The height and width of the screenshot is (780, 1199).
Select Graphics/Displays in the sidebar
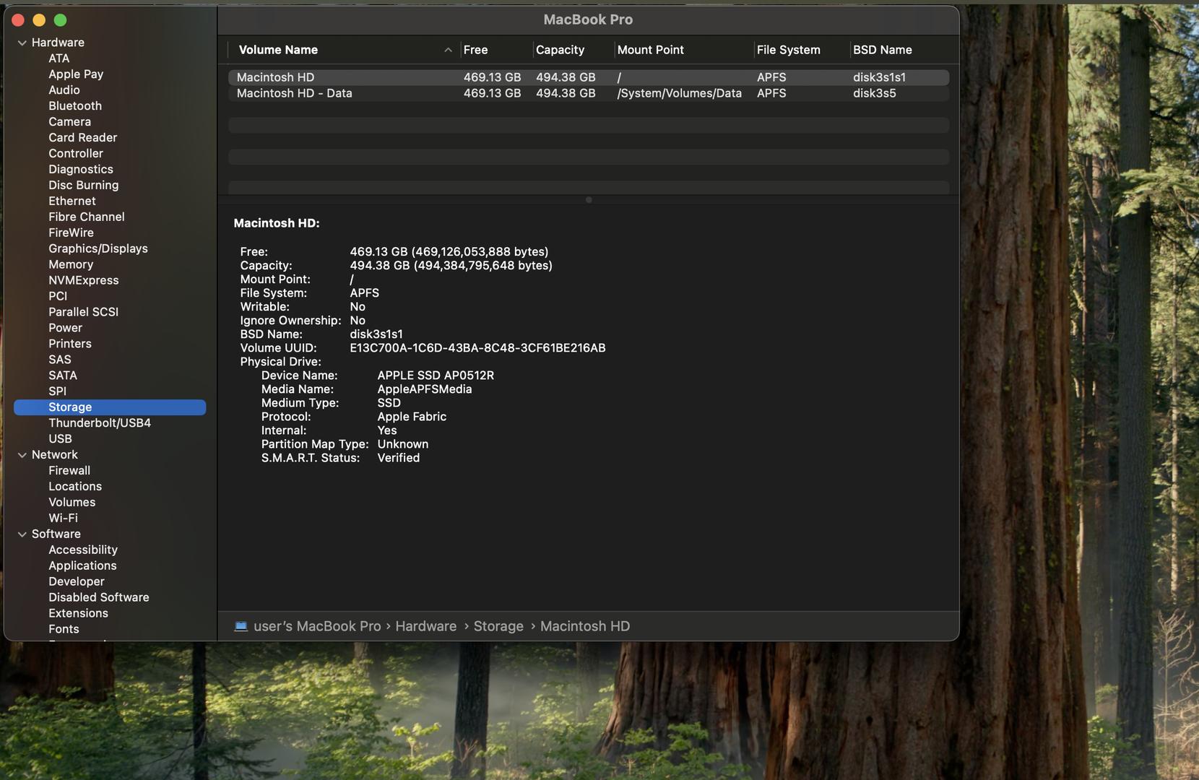click(98, 249)
